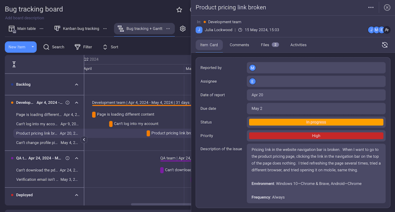Click the Due date field May 2
Viewport: 395px width, 212px height.
(x=316, y=109)
